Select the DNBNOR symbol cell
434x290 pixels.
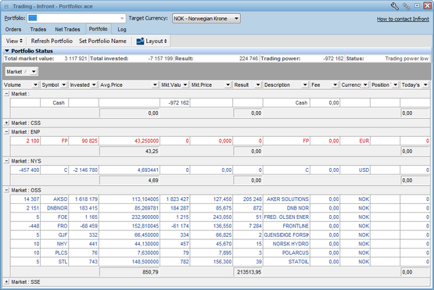click(x=54, y=208)
